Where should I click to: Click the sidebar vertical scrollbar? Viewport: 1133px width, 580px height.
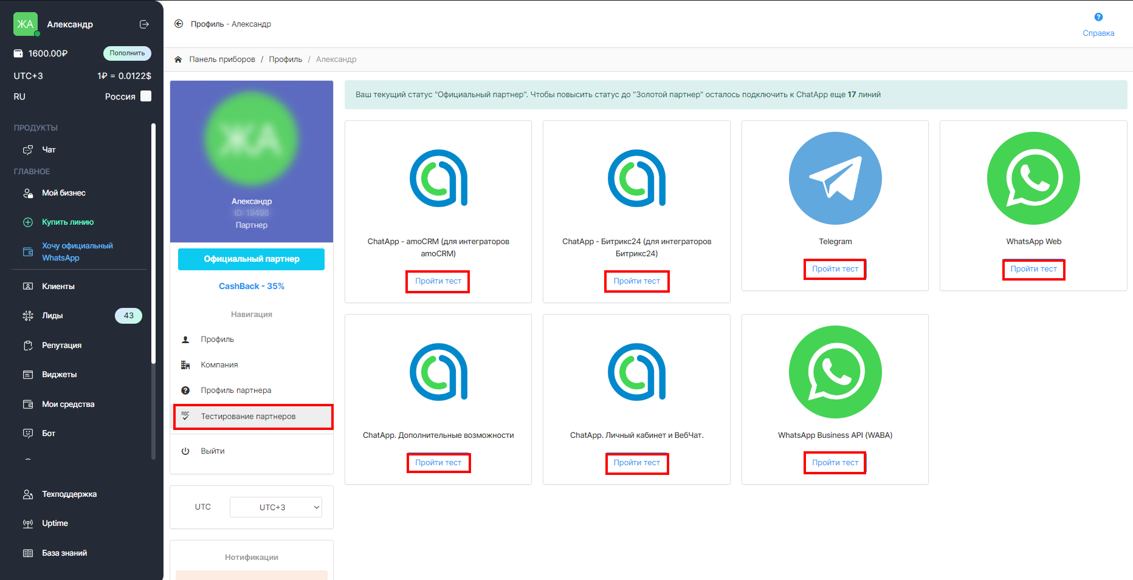click(x=153, y=243)
